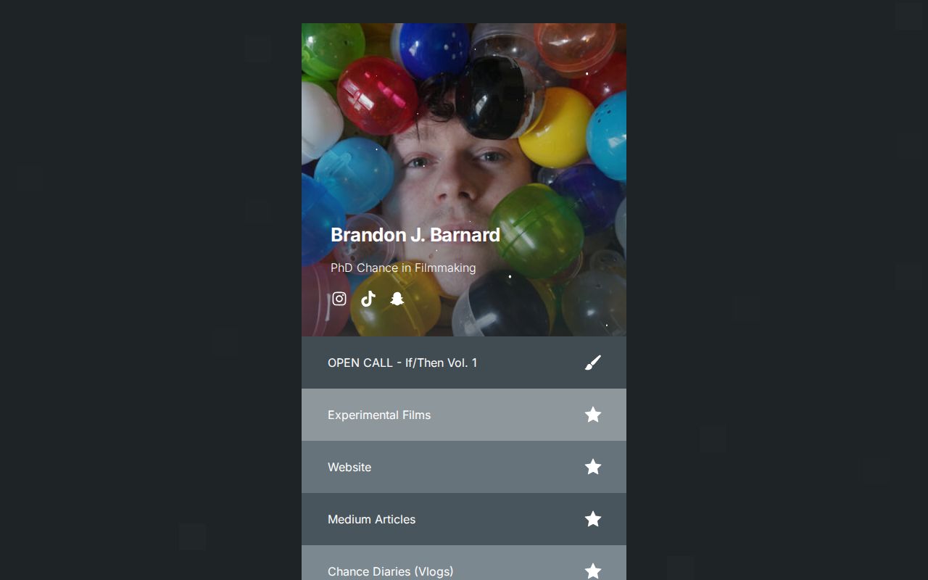Open the OPEN CALL - If/Then Vol. 1 link

464,362
